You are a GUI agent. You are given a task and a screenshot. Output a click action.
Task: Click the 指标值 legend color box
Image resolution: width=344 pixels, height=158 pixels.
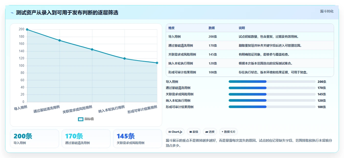(81, 119)
